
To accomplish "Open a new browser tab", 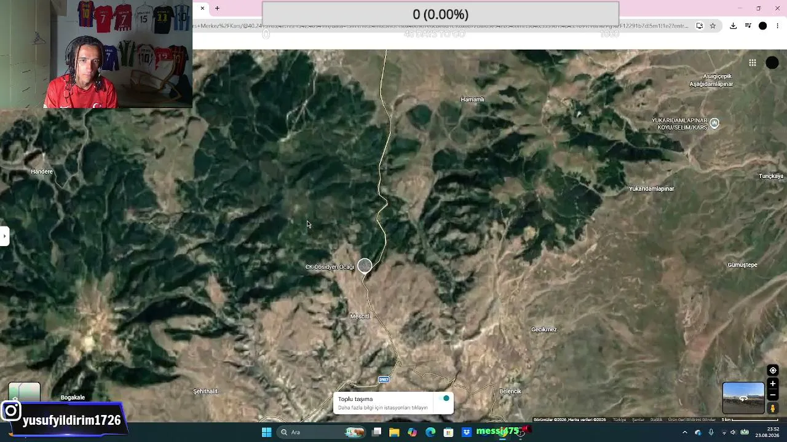I will [x=217, y=9].
